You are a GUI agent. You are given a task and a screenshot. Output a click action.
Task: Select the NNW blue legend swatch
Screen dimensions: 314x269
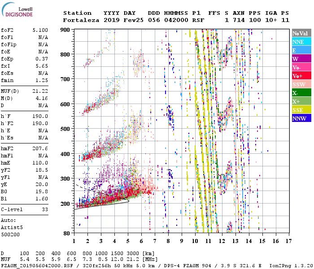[301, 118]
